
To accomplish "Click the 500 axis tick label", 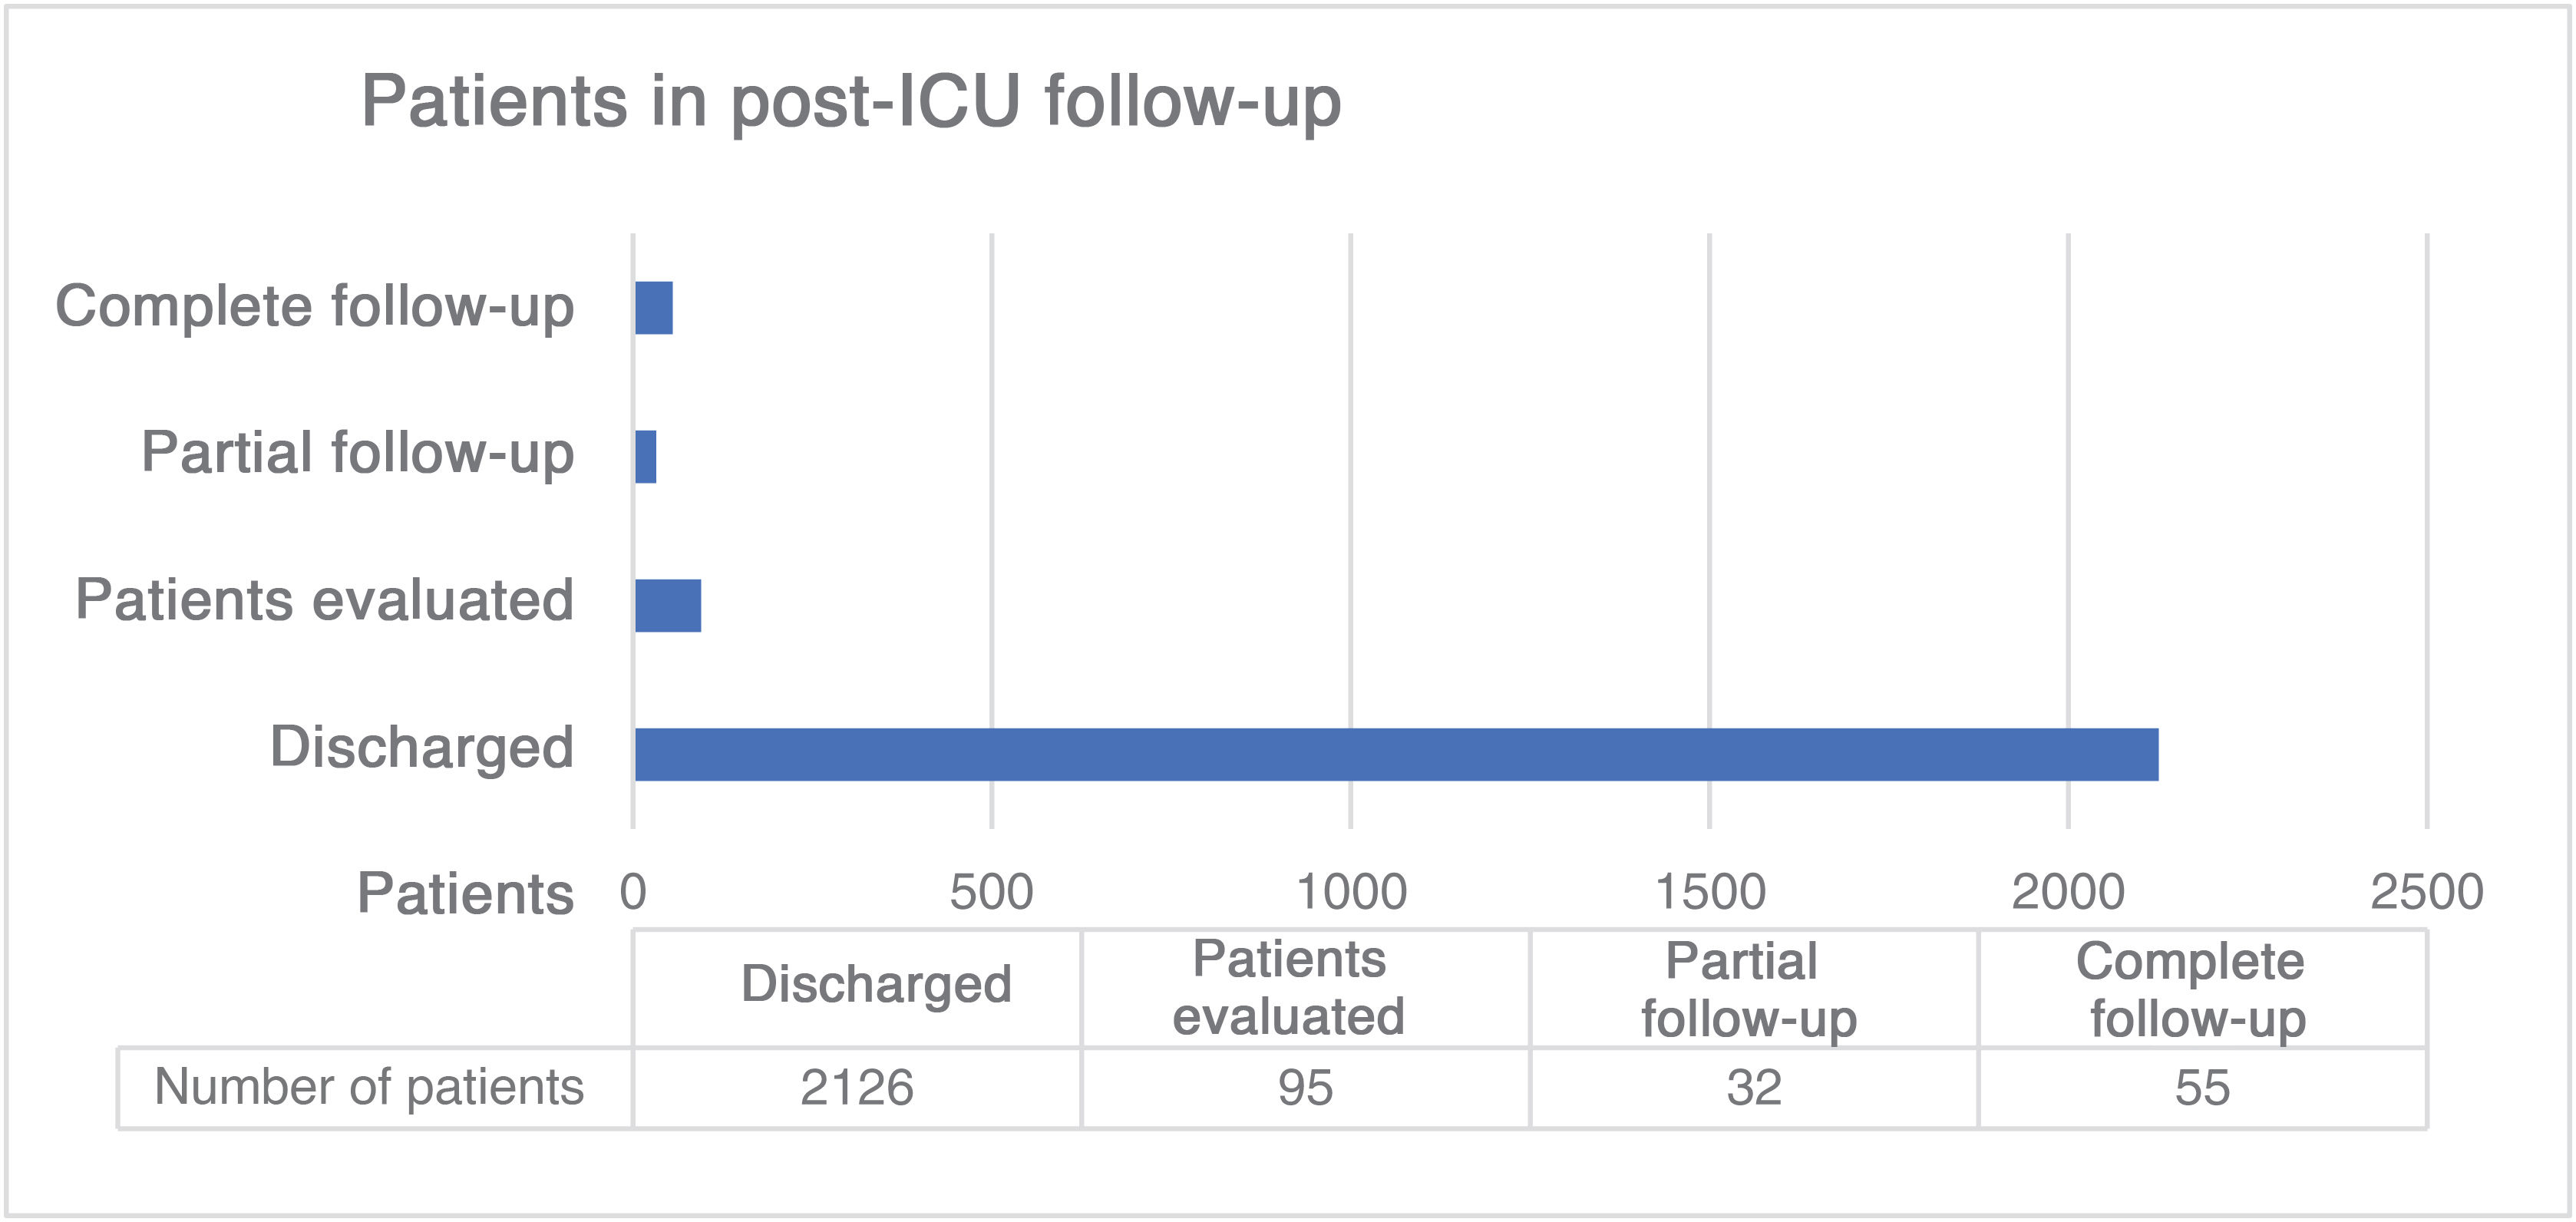I will [991, 892].
